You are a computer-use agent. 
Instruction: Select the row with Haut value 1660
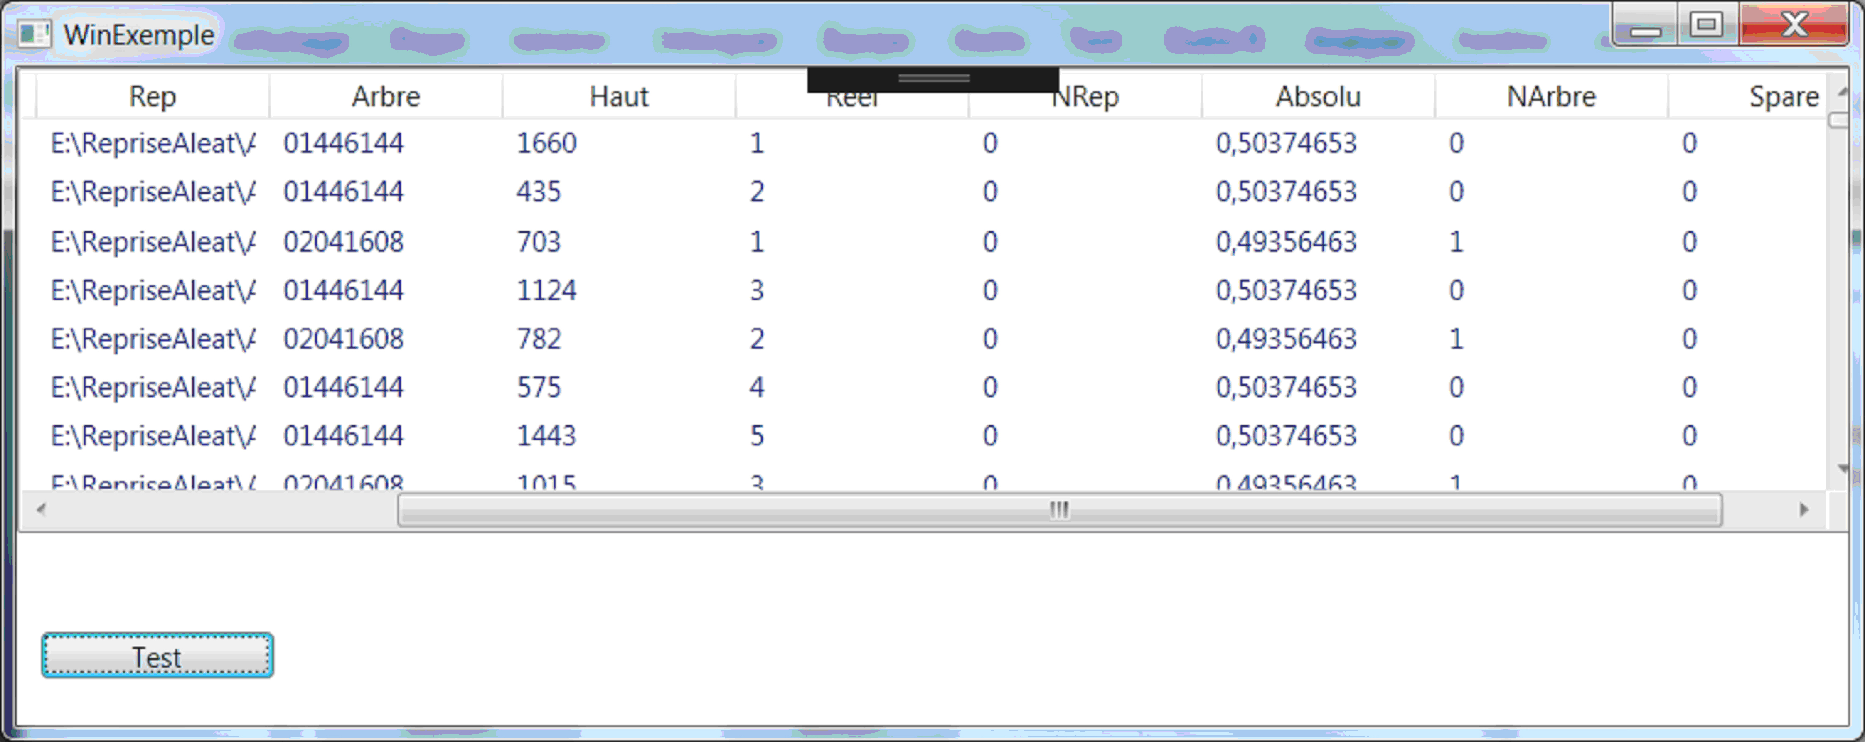click(546, 143)
